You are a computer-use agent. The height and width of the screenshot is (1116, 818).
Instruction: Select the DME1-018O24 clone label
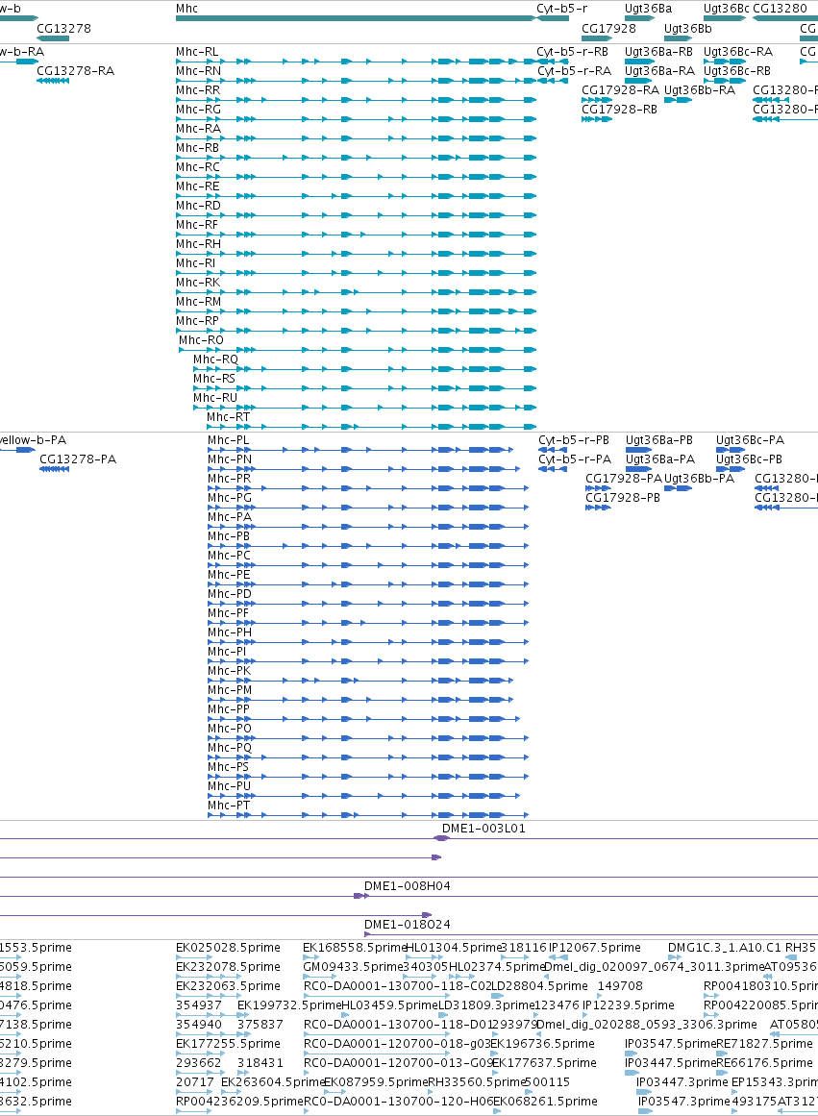tap(408, 926)
